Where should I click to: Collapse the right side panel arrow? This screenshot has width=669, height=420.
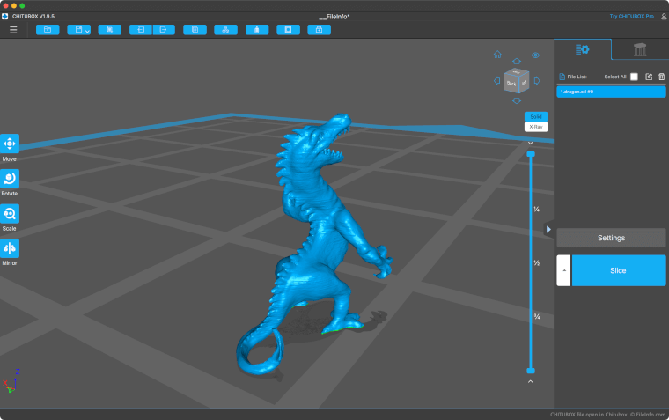tap(548, 229)
